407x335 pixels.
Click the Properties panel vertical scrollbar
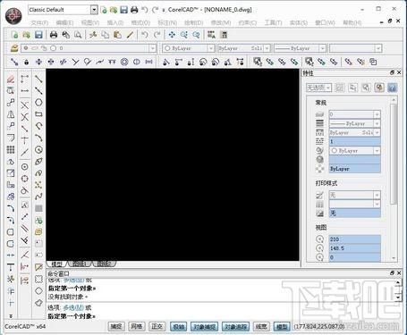tap(394, 154)
